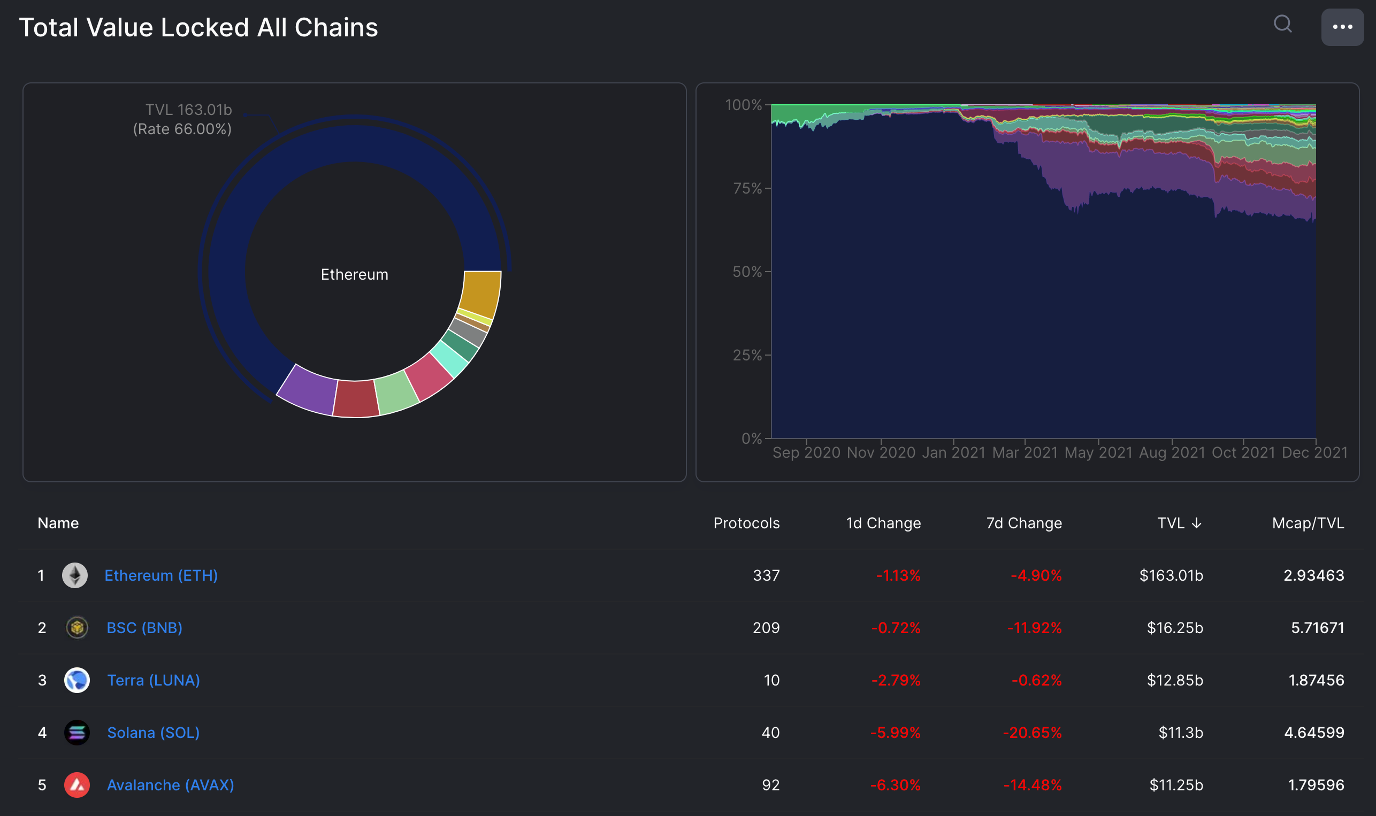Open the three-dots more options menu
This screenshot has width=1376, height=816.
1342,27
